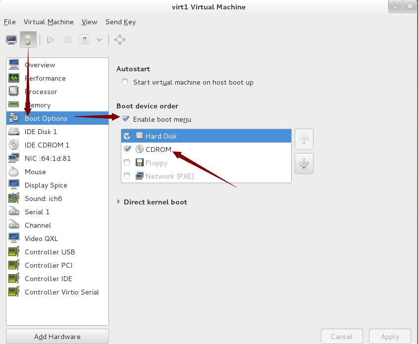Click the Performance graph icon

(13, 78)
